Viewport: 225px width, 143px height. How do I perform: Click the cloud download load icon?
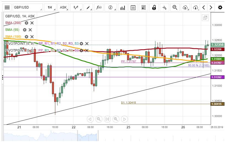point(196,7)
